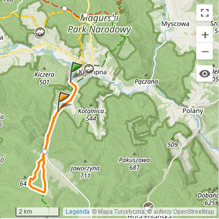The height and width of the screenshot is (219, 219).
Task: Toggle map layer visibility eye icon
Action: tap(204, 73)
